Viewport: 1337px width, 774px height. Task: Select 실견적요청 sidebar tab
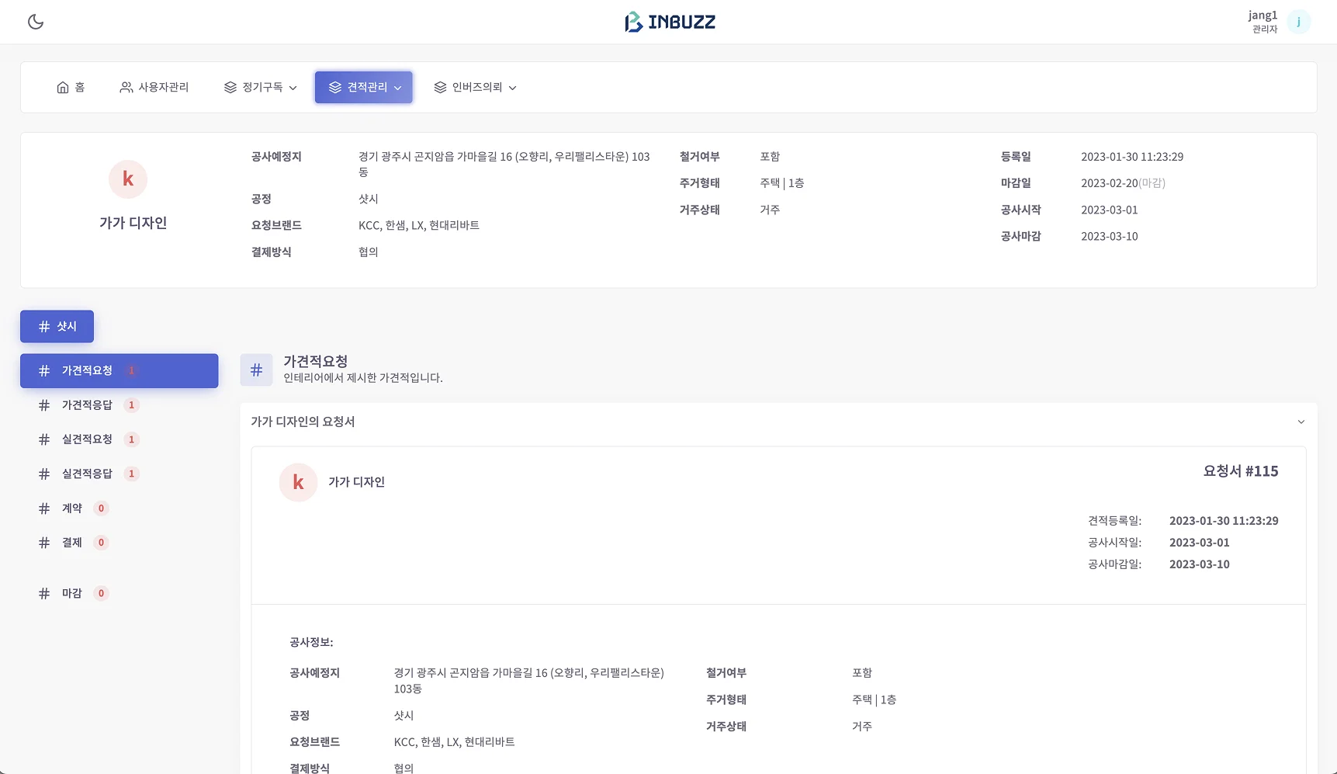click(x=119, y=439)
